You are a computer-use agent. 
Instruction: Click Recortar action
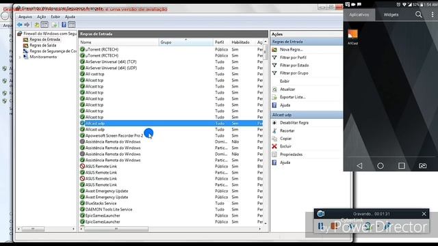tap(287, 131)
